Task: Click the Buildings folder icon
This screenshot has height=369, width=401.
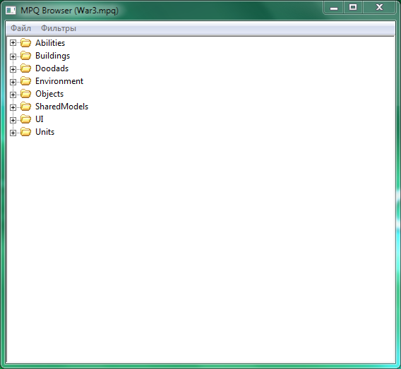Action: [x=25, y=56]
